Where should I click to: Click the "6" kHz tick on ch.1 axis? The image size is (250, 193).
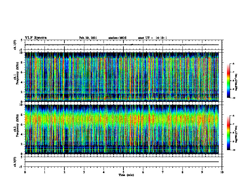point(22,72)
